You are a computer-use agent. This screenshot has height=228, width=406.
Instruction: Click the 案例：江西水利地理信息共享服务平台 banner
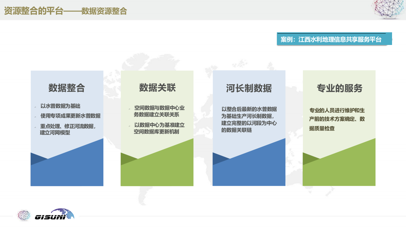334,39
